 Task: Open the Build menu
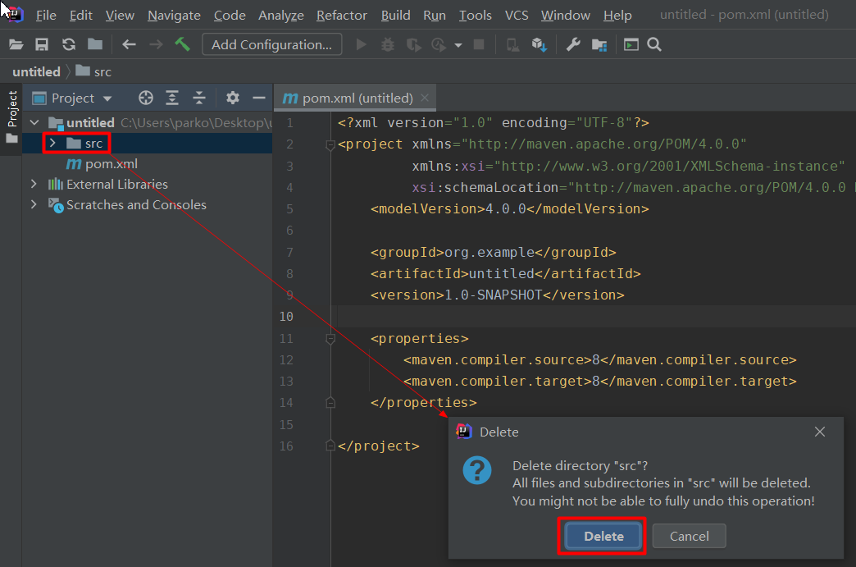396,16
